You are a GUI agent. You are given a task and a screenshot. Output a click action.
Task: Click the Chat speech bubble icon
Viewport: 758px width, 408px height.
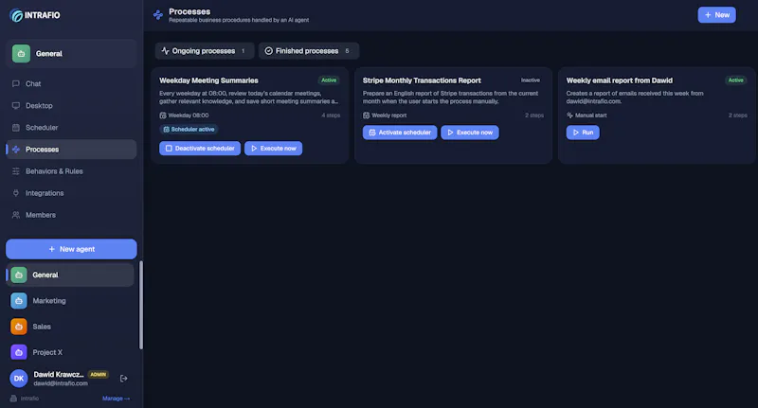pyautogui.click(x=16, y=83)
